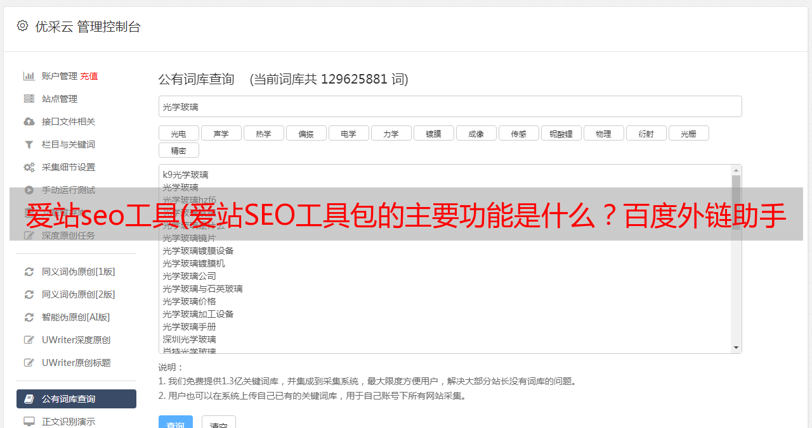Click the 光学玻璃公司 result line
812x428 pixels.
pos(189,276)
